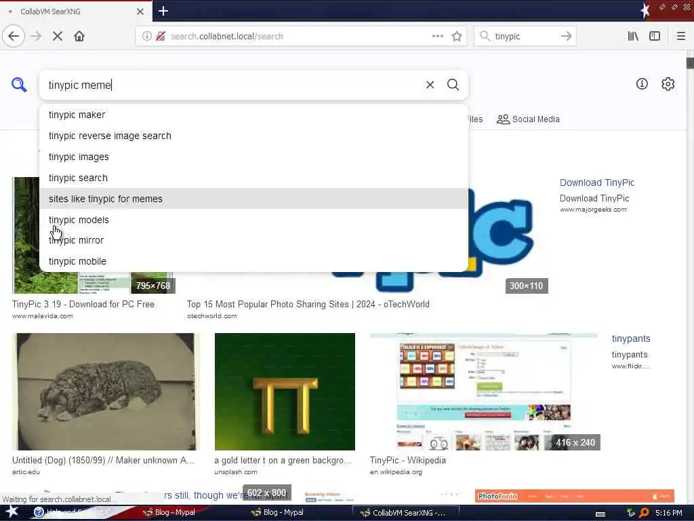Click the vertical page scrollbar thumb
694x521 pixels.
click(x=690, y=63)
